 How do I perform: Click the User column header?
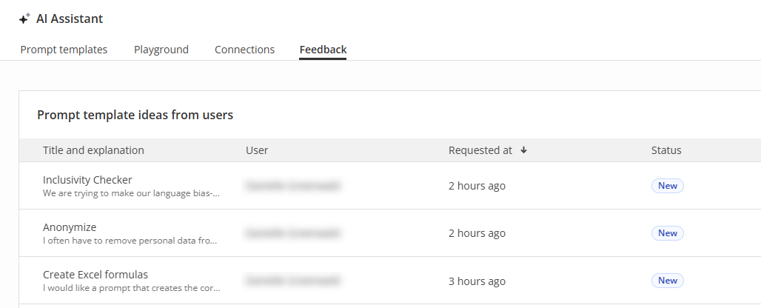click(x=257, y=150)
